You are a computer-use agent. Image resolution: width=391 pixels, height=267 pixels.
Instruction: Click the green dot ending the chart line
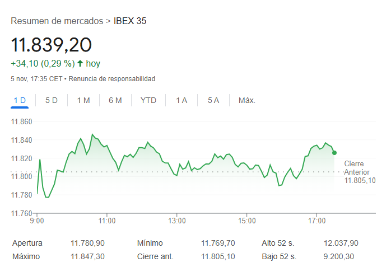click(334, 152)
